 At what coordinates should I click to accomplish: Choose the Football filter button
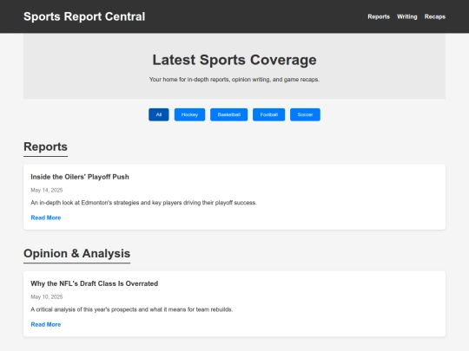click(269, 114)
